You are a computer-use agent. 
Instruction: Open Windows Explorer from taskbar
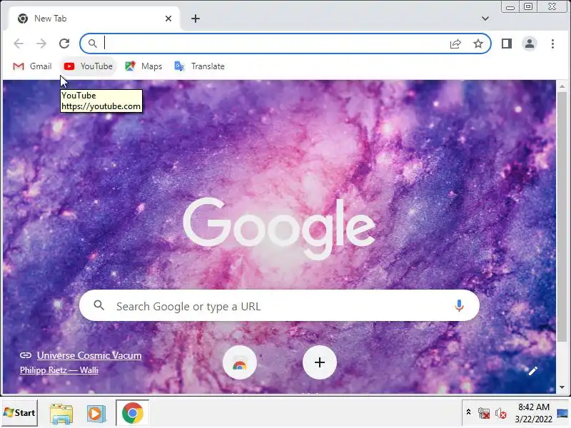[x=61, y=414]
